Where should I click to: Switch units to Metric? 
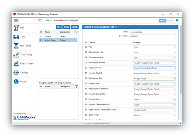162,21
